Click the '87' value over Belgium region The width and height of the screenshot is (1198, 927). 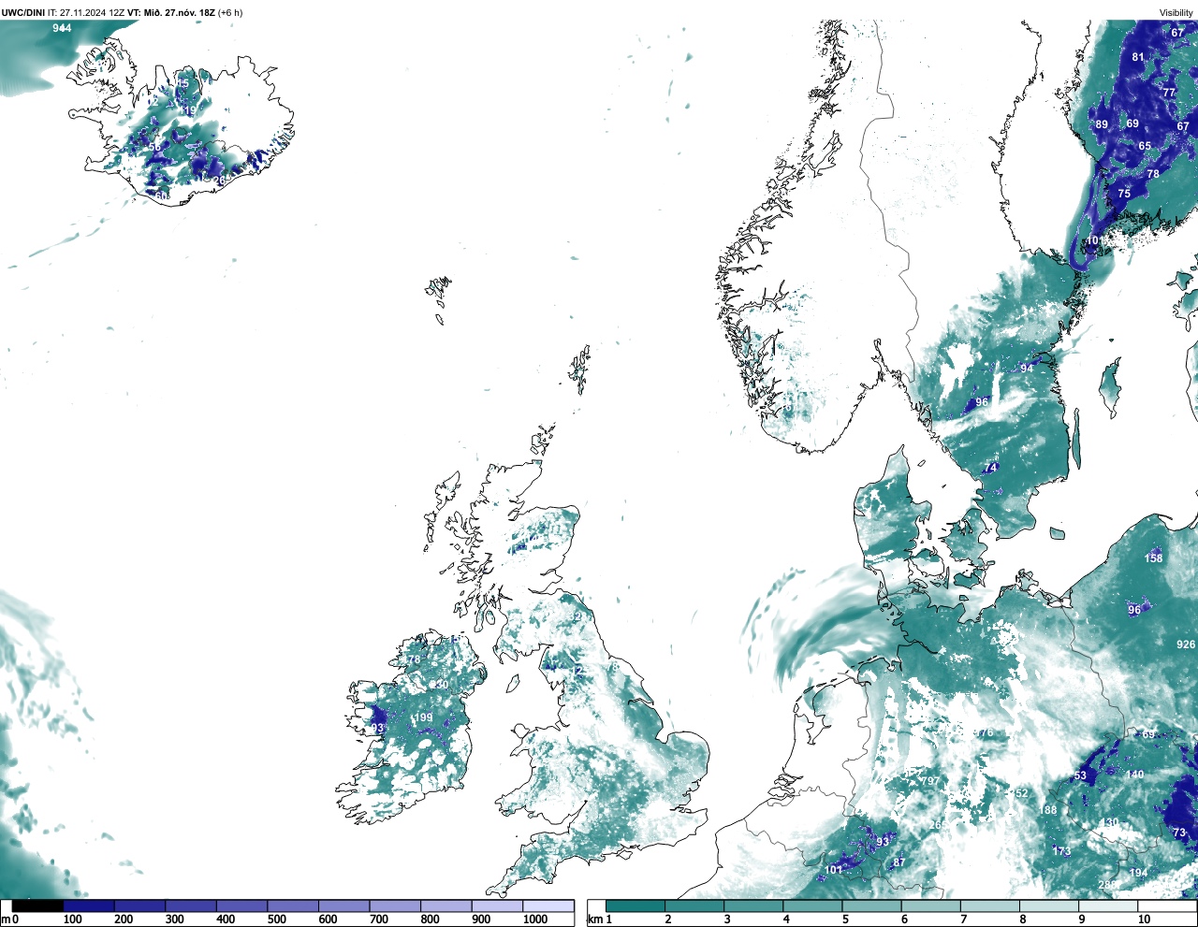899,862
